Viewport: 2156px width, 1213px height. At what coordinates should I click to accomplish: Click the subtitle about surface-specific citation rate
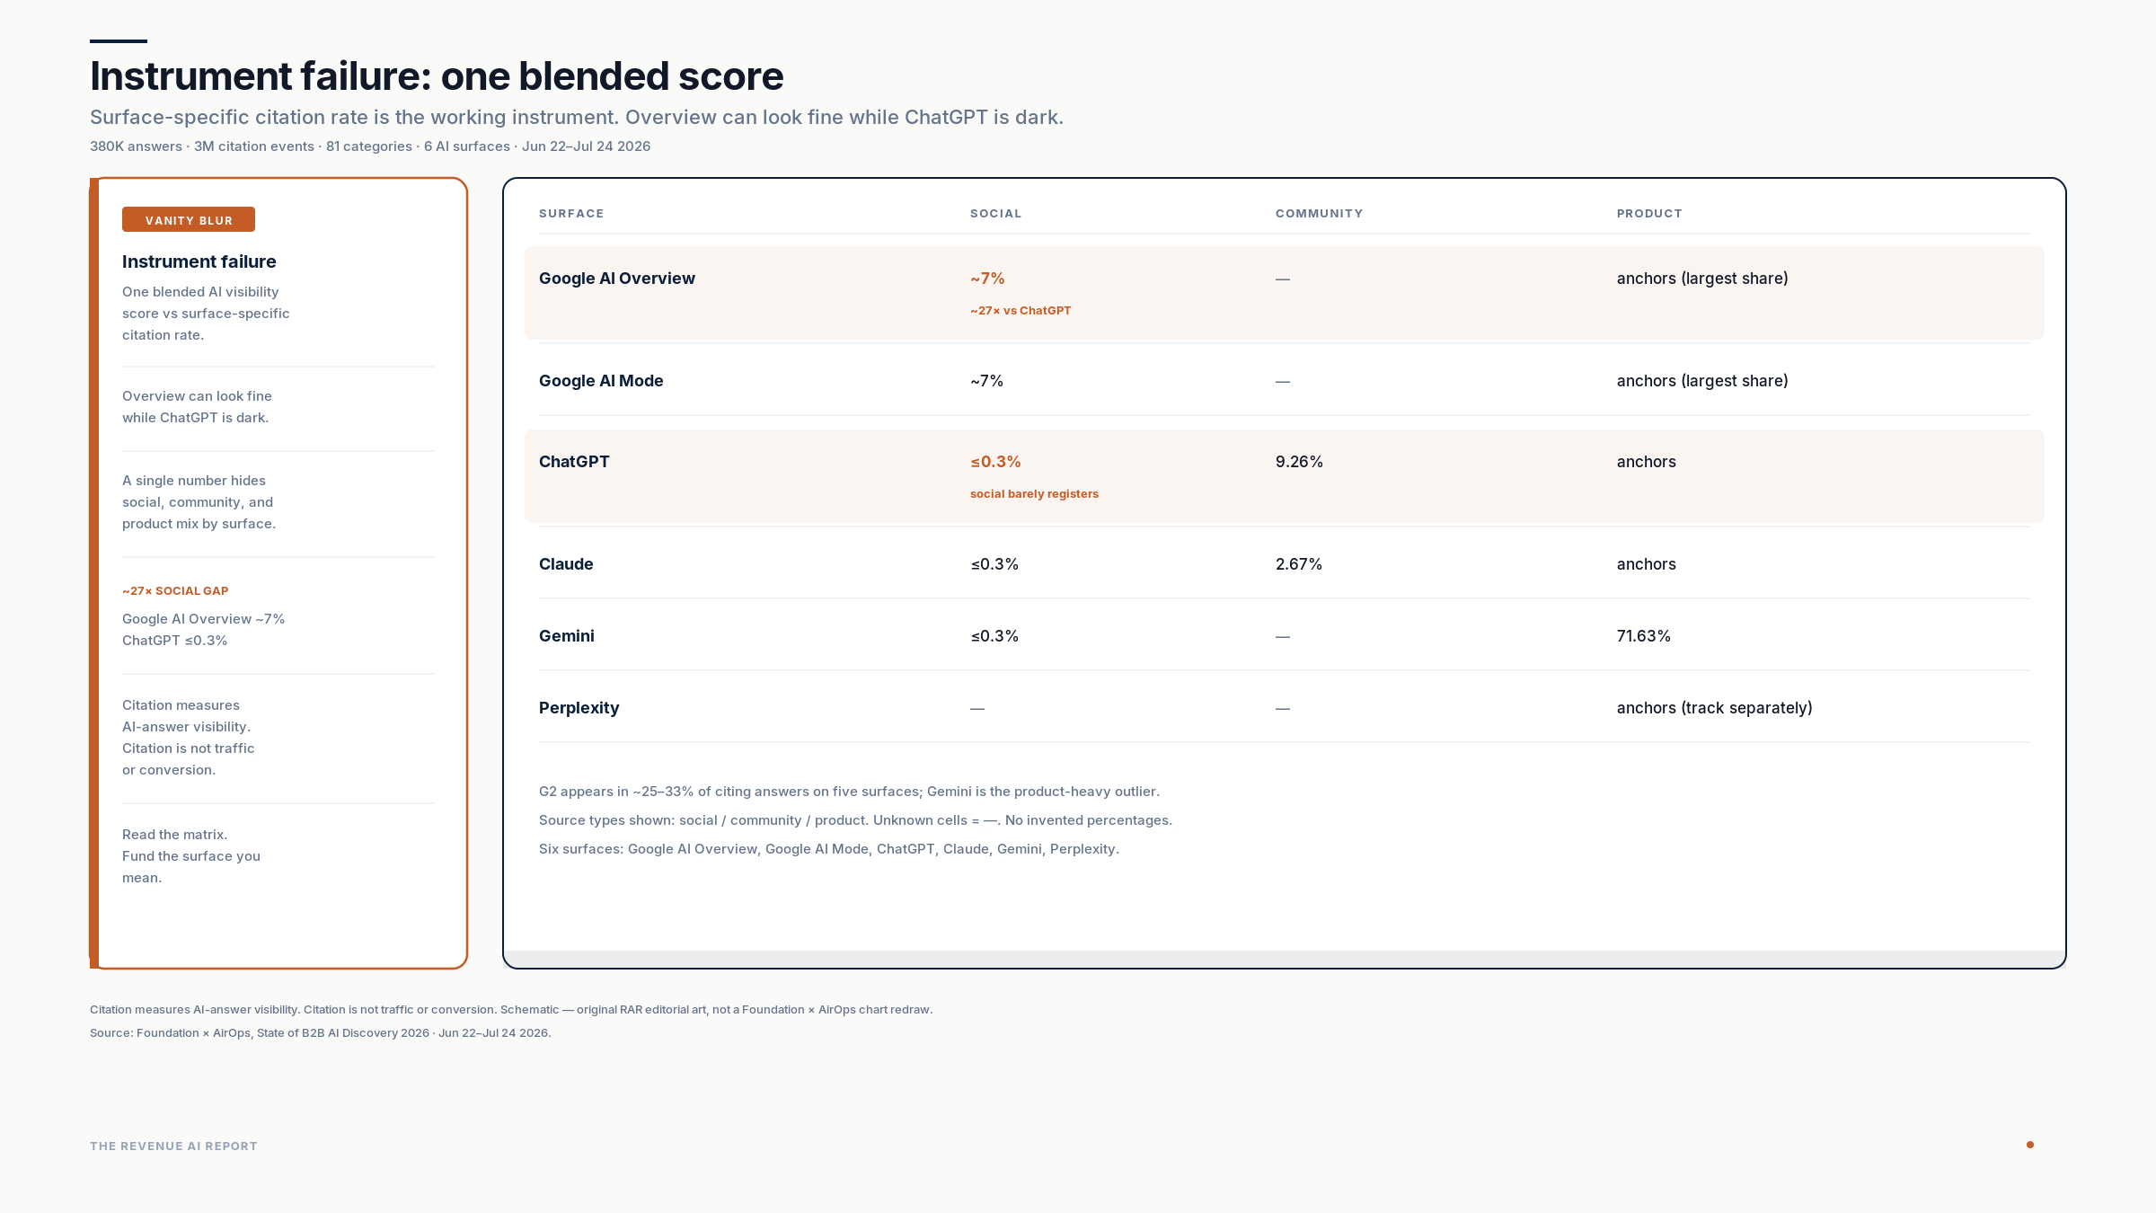click(577, 118)
